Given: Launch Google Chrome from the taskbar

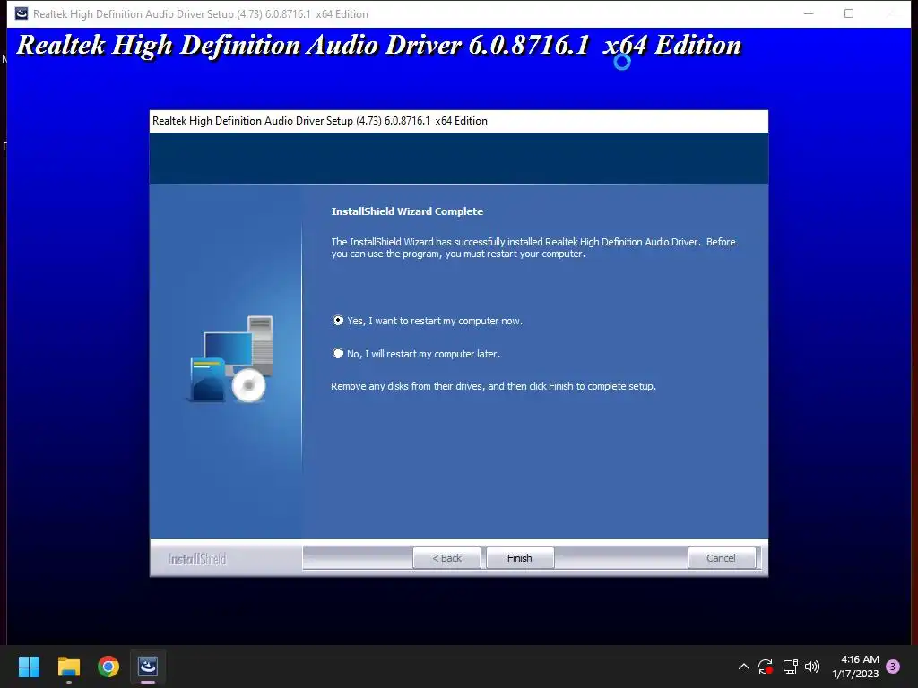Looking at the screenshot, I should 108,666.
